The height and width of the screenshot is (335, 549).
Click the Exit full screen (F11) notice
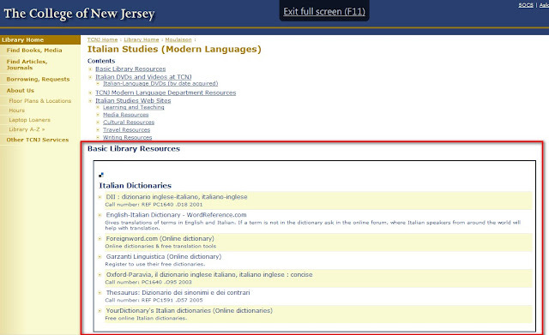coord(324,11)
